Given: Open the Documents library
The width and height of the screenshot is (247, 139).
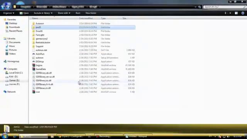Looking at the screenshot, I should 15,42.
